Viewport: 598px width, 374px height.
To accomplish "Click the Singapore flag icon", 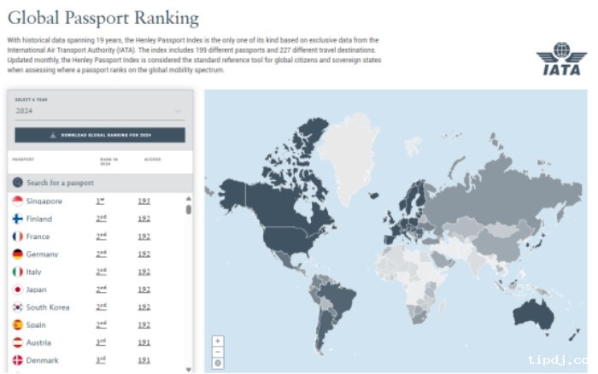I will click(17, 202).
